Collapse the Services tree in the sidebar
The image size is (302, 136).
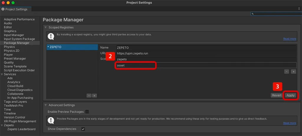[x=2, y=74]
